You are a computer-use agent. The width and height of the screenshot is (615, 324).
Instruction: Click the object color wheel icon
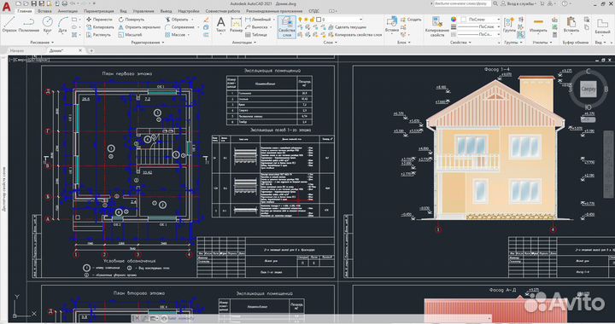[x=454, y=19]
